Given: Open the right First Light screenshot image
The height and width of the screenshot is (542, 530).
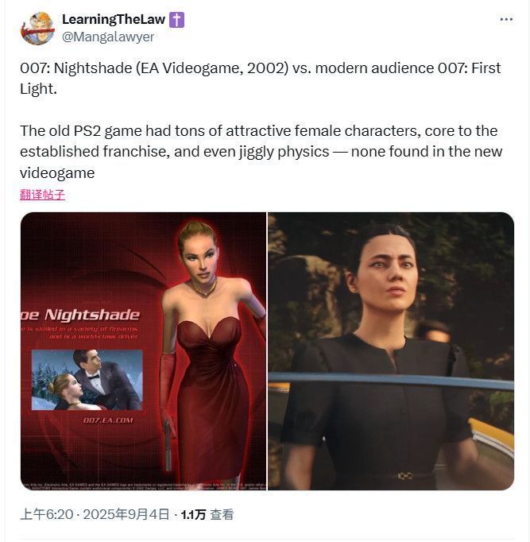Looking at the screenshot, I should click(x=390, y=350).
